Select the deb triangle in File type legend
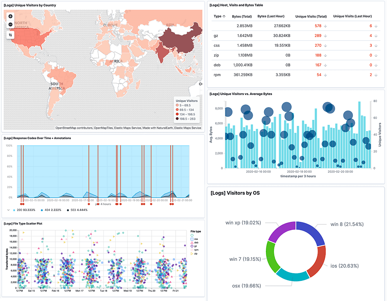The image size is (387, 301). click(x=192, y=243)
